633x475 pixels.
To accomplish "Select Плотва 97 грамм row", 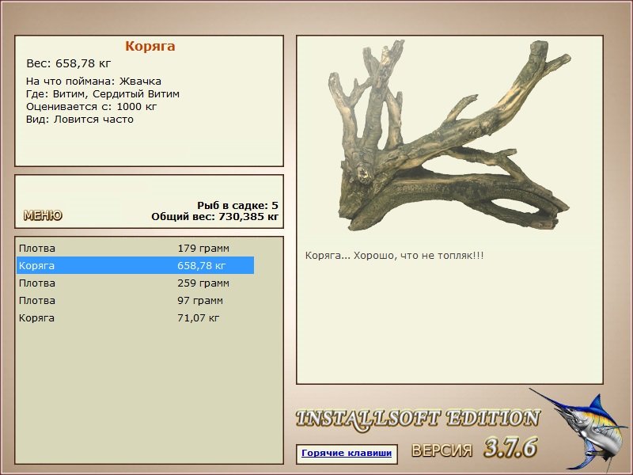I will 135,300.
